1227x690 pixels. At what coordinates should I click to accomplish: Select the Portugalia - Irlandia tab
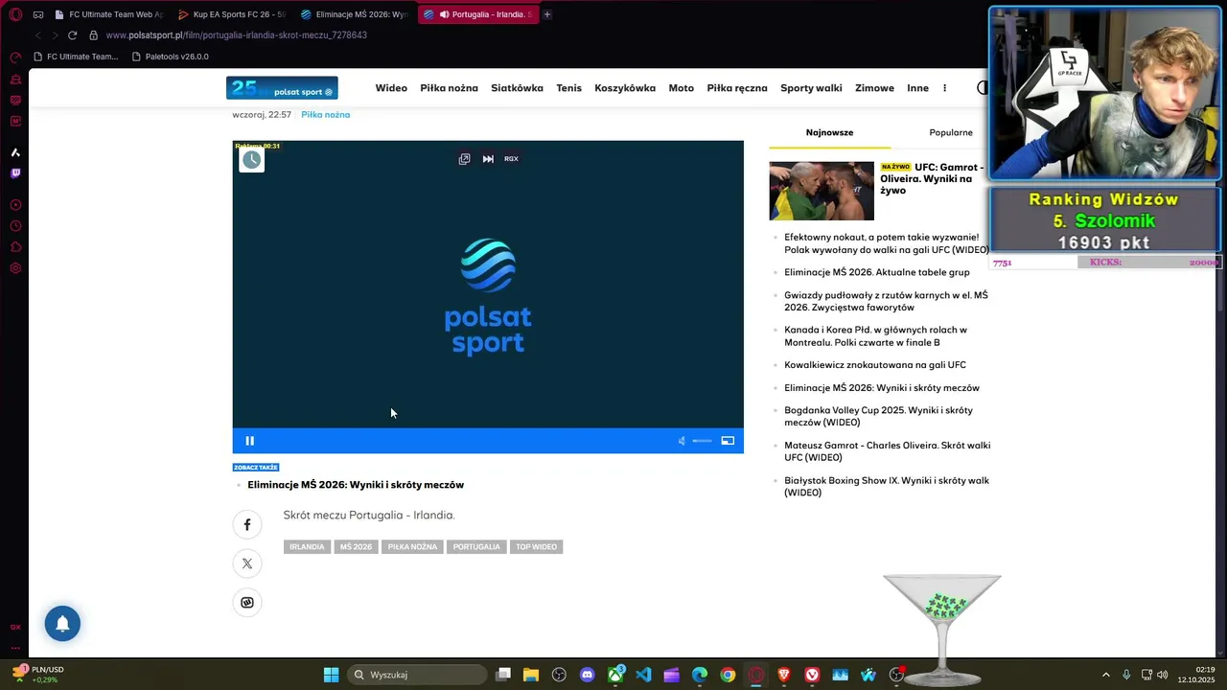click(477, 14)
